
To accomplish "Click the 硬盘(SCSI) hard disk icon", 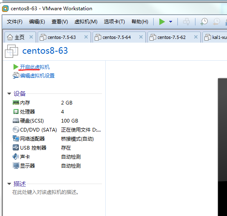I will (16, 121).
